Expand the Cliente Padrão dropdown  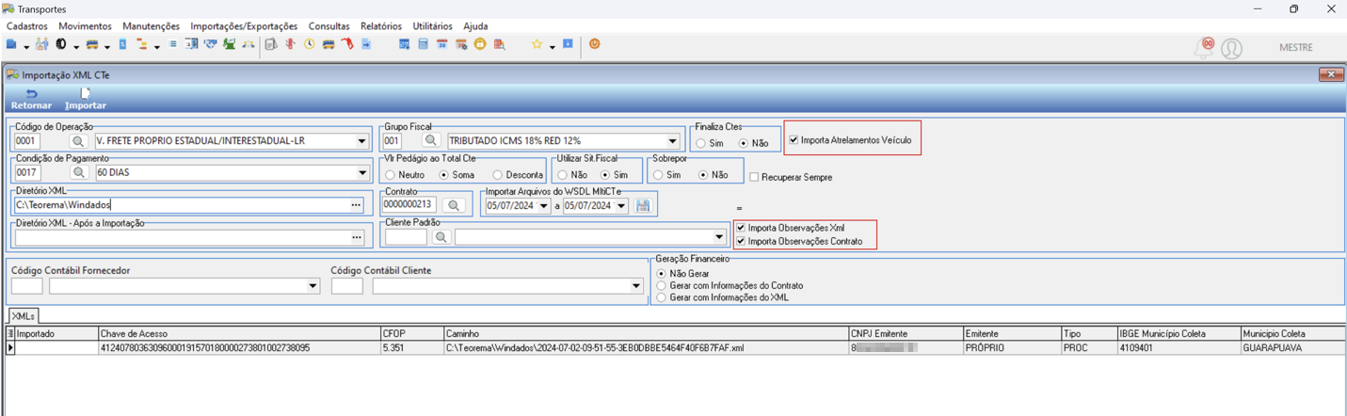pyautogui.click(x=718, y=237)
